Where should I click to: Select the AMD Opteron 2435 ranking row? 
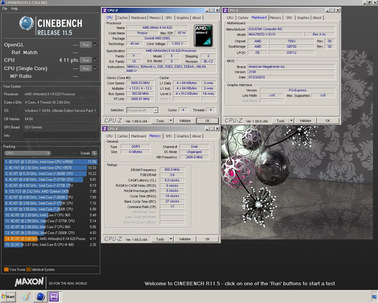pos(50,191)
